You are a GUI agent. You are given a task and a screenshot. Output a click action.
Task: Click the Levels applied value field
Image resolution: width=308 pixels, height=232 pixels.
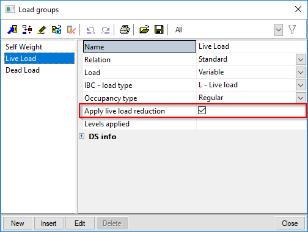(x=251, y=123)
